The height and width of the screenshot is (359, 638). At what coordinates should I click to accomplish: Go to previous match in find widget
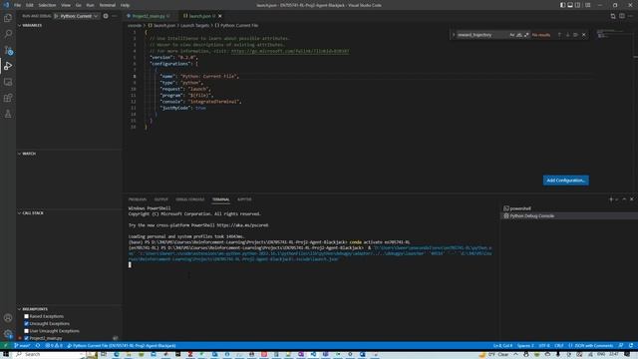559,35
